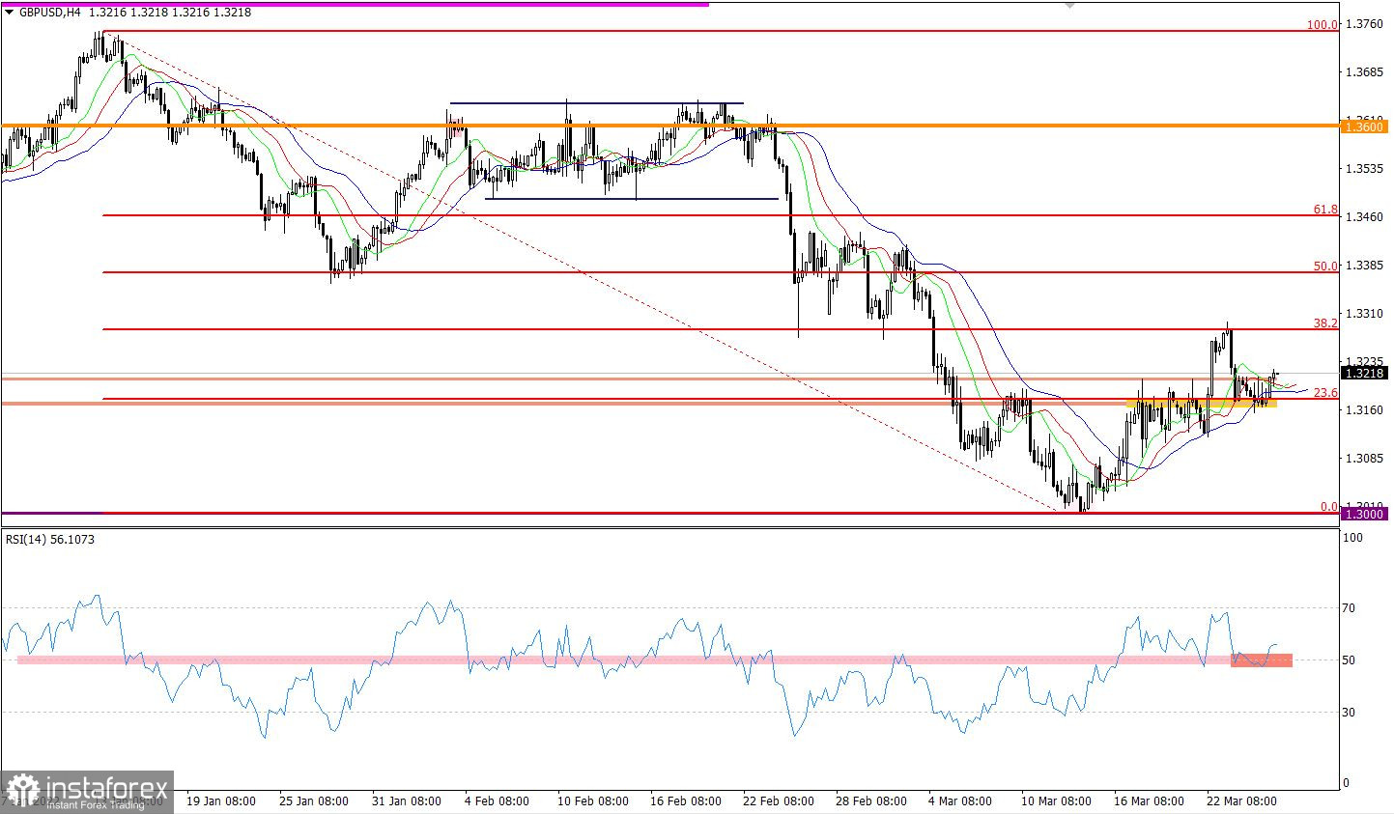Click the 22 Feb 08:00 time label
Screen dimensions: 1394x814
(779, 801)
